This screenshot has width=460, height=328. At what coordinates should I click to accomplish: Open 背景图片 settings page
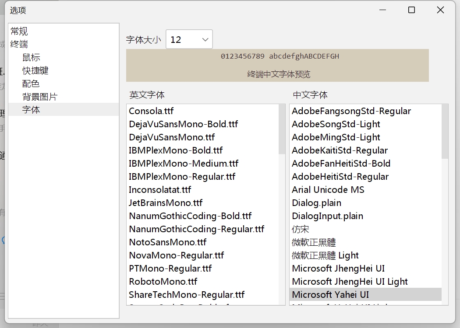[40, 97]
